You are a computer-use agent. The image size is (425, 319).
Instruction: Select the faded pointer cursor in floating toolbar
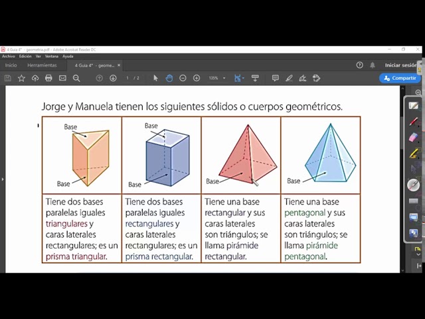click(x=413, y=169)
